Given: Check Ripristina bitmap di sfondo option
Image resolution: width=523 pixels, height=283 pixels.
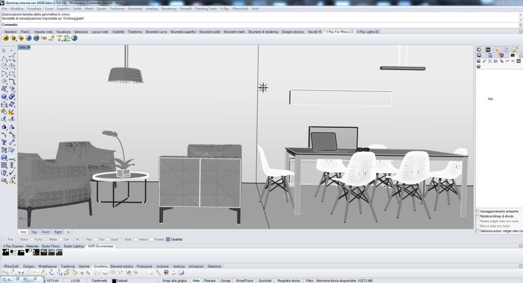Looking at the screenshot, I should pyautogui.click(x=478, y=216).
